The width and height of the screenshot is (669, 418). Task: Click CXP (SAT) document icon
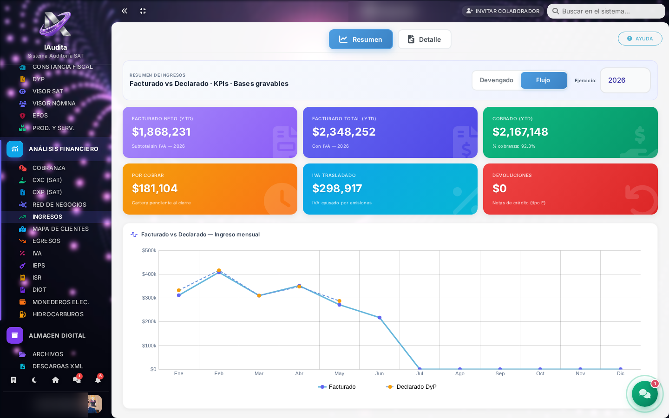click(22, 192)
